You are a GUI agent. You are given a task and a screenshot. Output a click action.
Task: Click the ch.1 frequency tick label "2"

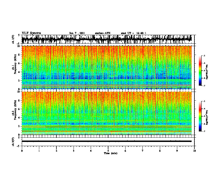(19, 81)
